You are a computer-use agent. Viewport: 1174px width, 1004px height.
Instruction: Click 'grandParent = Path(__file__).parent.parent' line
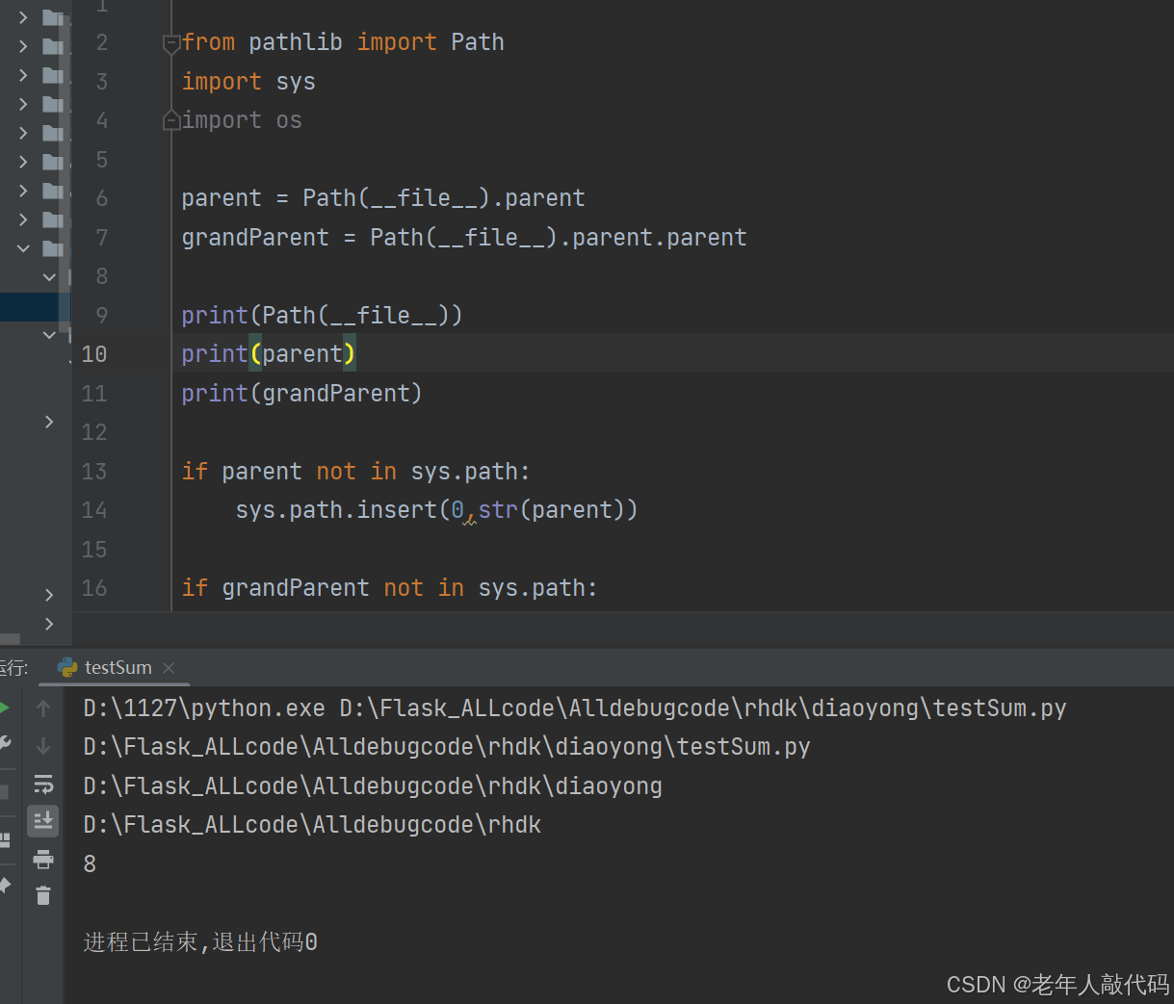tap(464, 238)
